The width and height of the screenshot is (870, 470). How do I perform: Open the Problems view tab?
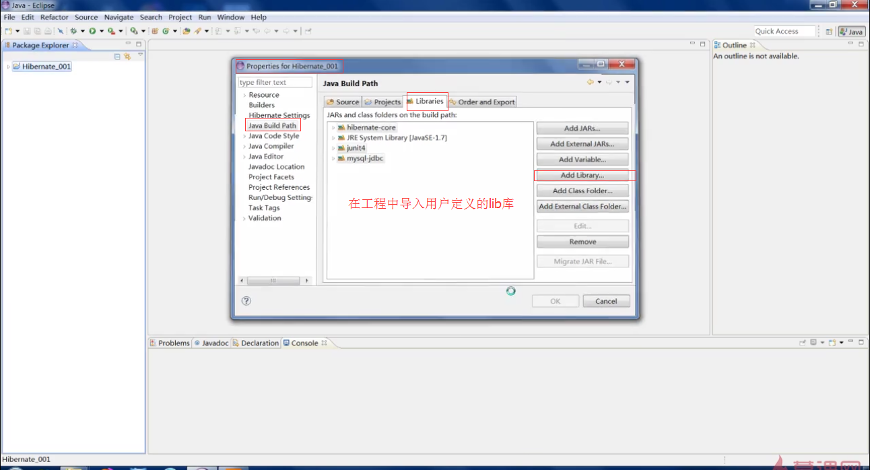click(170, 343)
